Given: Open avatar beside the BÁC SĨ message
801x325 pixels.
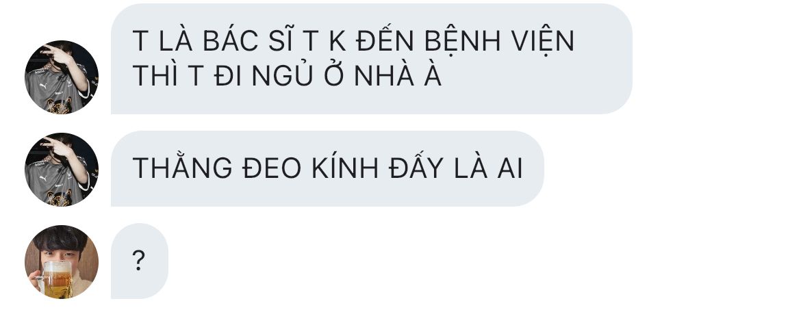Looking at the screenshot, I should [x=62, y=77].
